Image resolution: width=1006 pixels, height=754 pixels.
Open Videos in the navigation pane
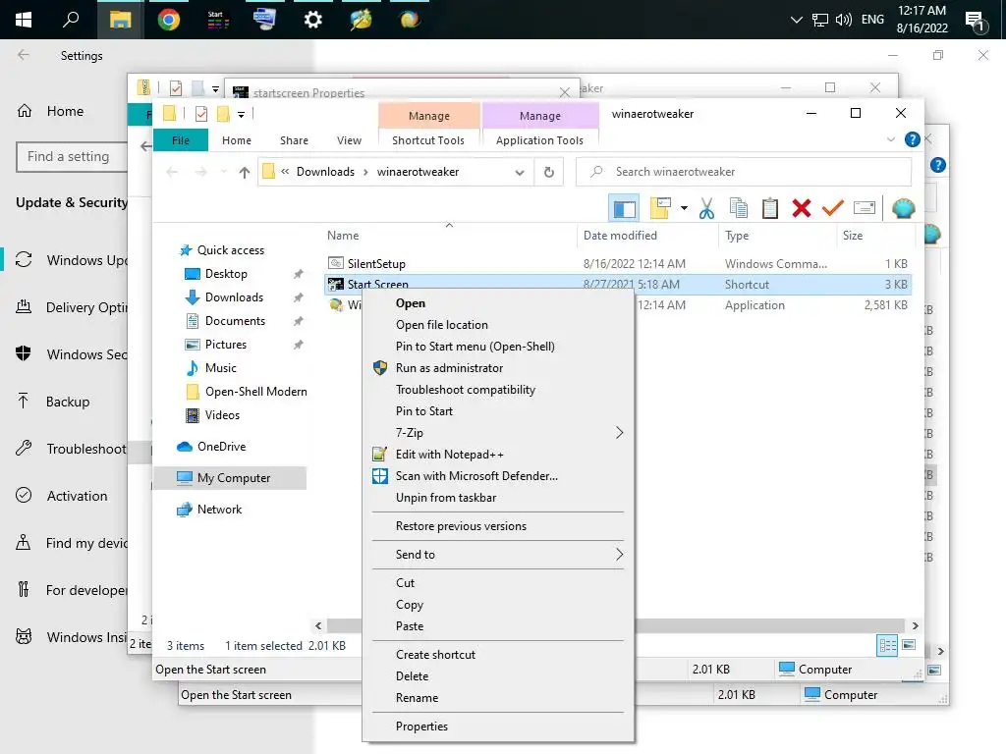pyautogui.click(x=222, y=415)
